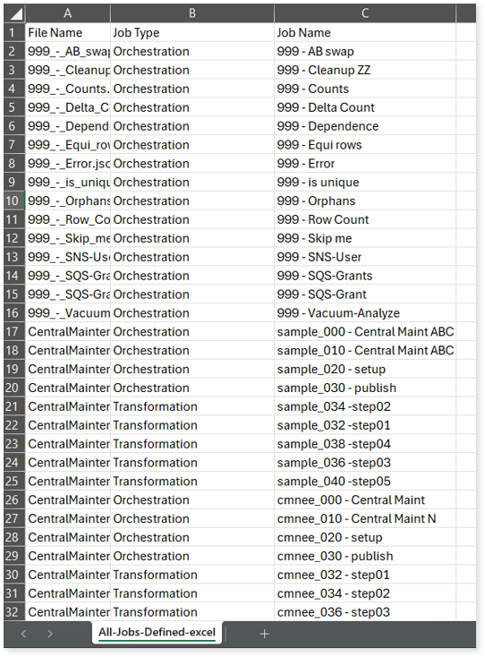Select column B header
This screenshot has height=657, width=485.
pos(192,13)
